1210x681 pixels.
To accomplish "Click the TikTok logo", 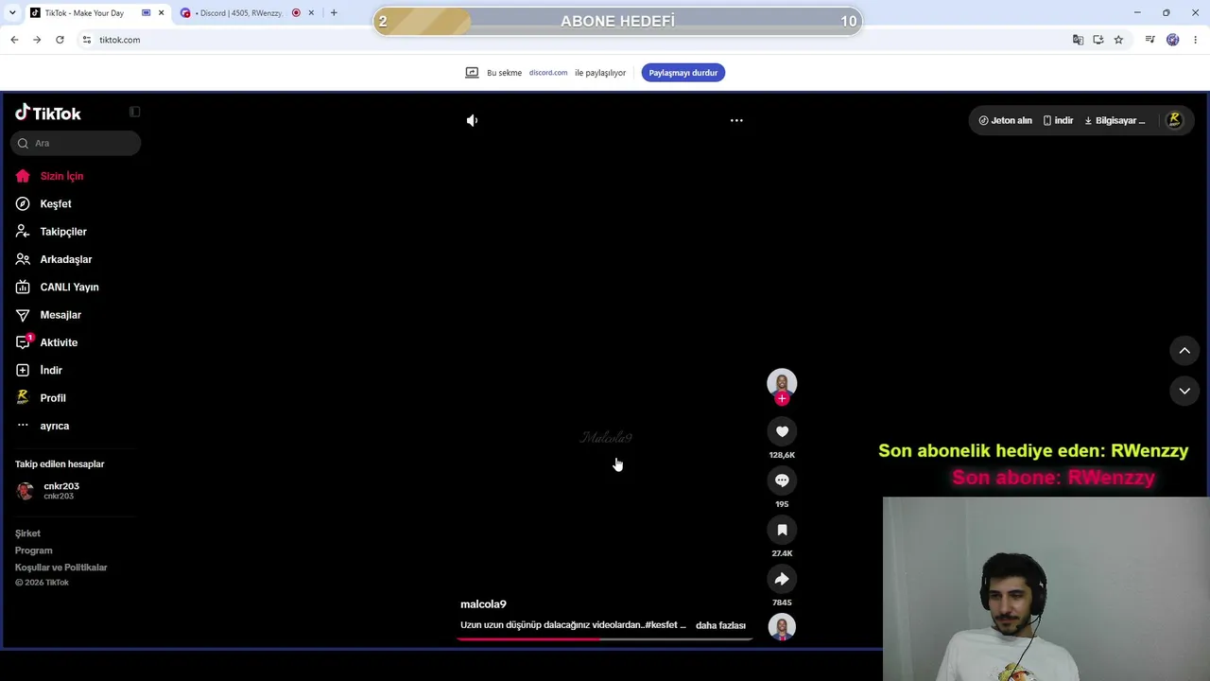I will pyautogui.click(x=48, y=113).
